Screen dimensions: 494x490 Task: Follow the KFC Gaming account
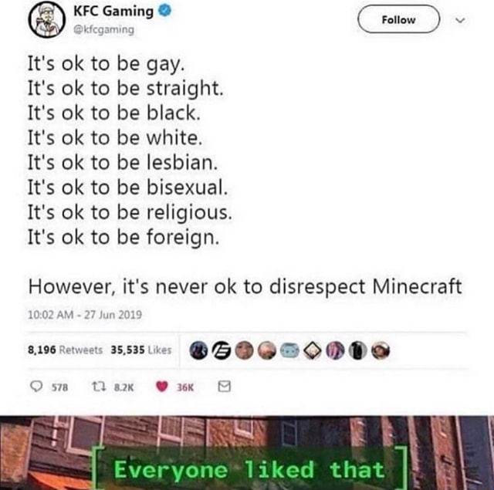click(398, 19)
